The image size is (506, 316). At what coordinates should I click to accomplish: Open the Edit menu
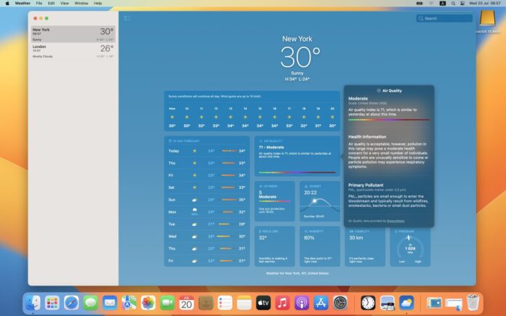pyautogui.click(x=52, y=3)
